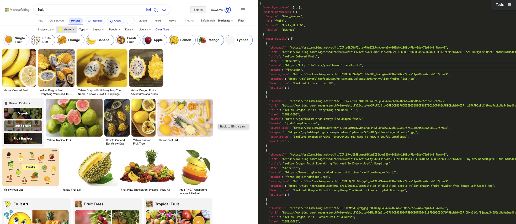Switch to the News tab
The width and height of the screenshot is (516, 224).
[172, 21]
